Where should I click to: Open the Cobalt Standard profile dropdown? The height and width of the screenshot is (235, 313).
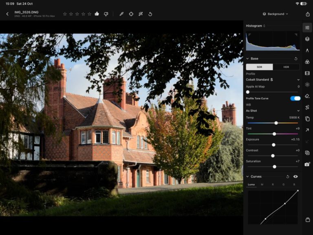point(273,80)
